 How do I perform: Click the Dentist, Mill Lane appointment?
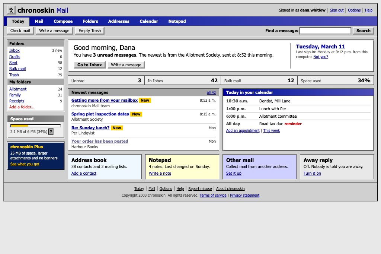click(275, 101)
